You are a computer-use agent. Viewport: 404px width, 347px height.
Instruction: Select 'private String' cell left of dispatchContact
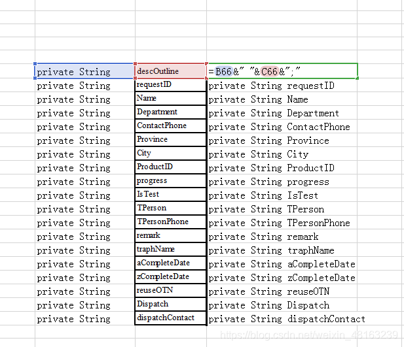tap(84, 319)
